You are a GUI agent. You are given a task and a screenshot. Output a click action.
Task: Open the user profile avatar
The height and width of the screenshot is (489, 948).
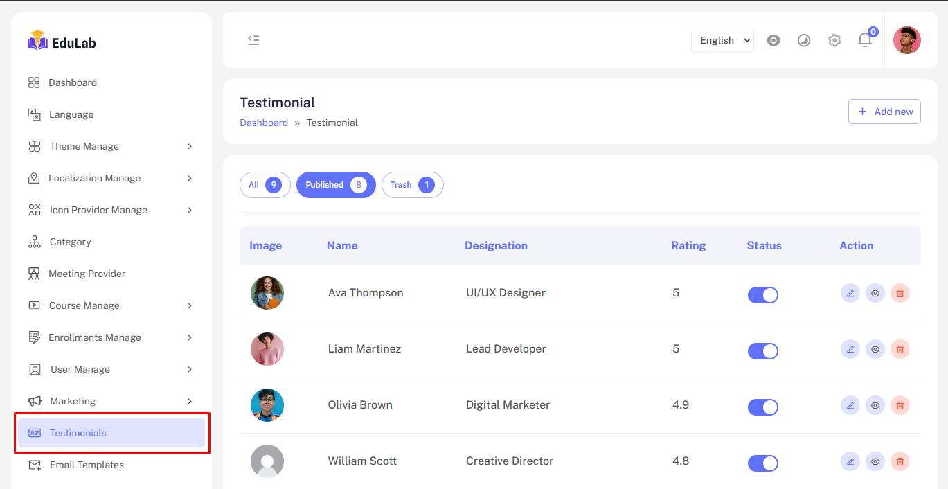coord(906,40)
